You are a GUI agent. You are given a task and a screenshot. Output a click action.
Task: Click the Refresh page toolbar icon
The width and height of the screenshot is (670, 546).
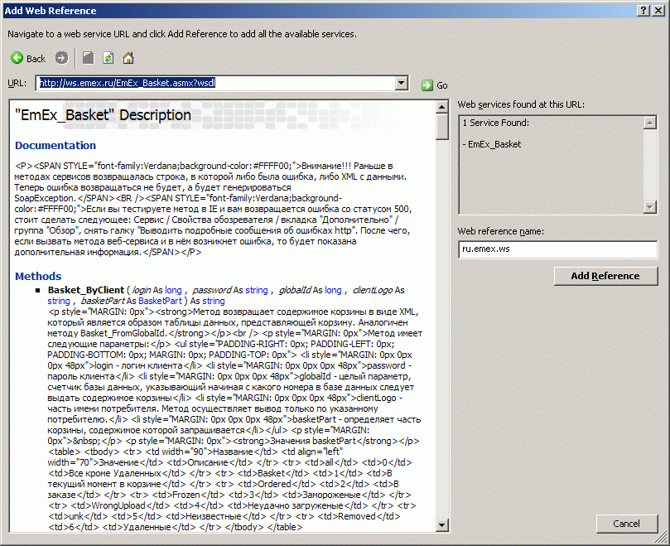coord(108,58)
